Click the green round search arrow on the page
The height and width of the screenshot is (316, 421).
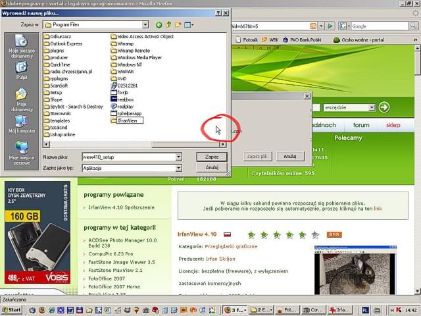pyautogui.click(x=384, y=107)
